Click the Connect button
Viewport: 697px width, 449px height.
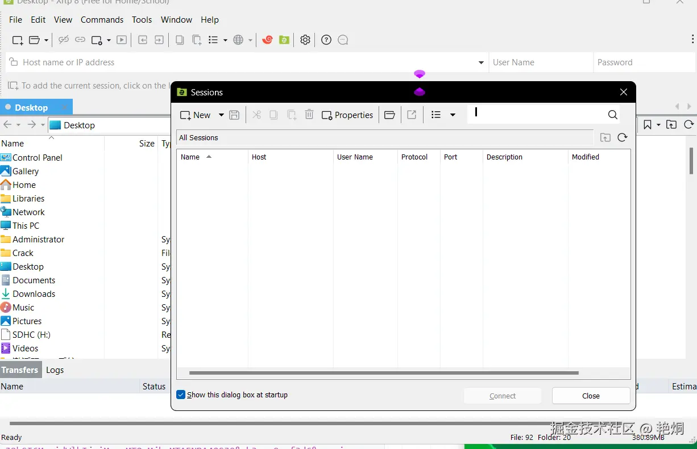pos(503,396)
